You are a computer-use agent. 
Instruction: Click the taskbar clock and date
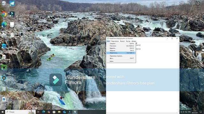coord(195,112)
